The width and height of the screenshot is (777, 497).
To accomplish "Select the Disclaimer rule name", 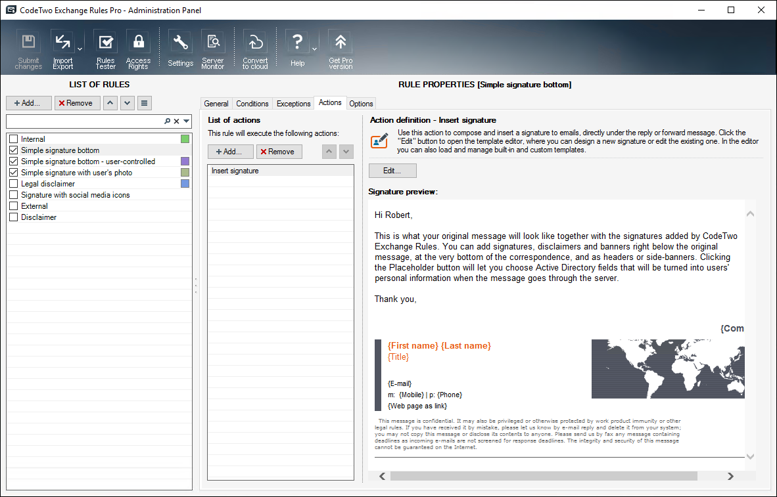I will pyautogui.click(x=39, y=217).
